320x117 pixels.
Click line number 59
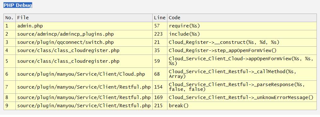click(x=160, y=61)
